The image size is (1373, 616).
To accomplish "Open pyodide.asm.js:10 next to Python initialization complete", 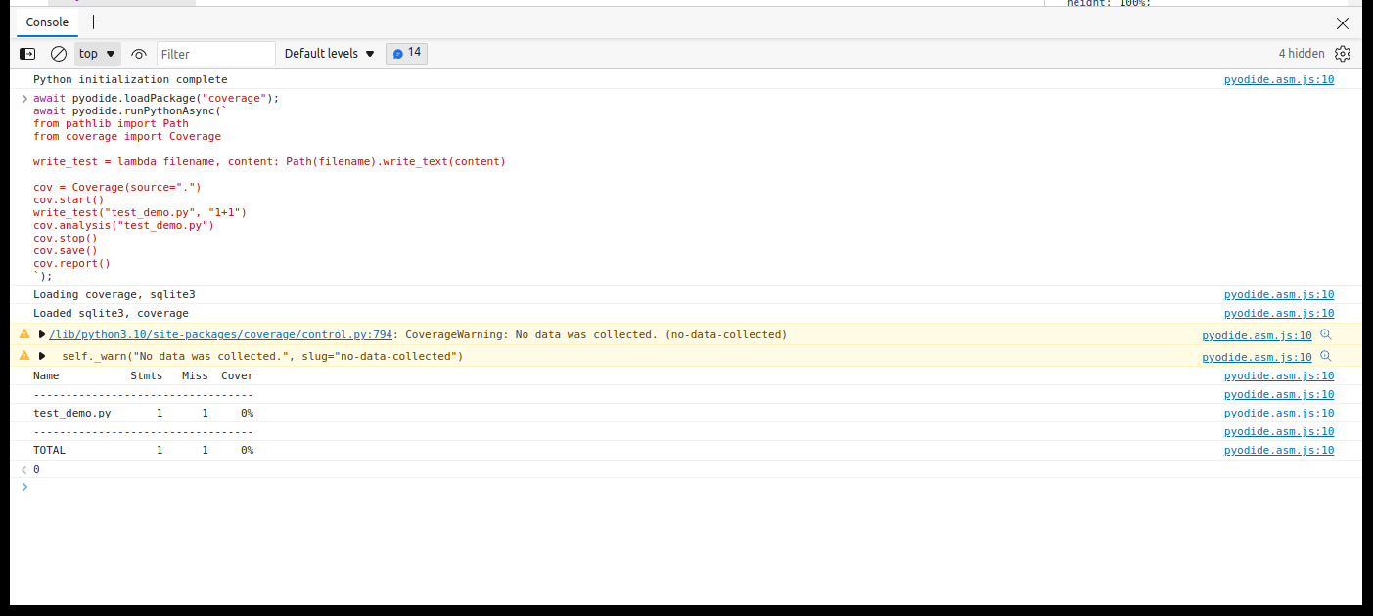I will point(1278,79).
